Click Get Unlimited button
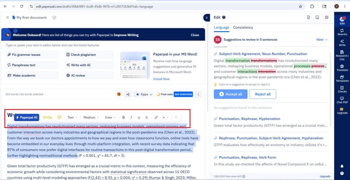This screenshot has width=350, height=180. [183, 94]
